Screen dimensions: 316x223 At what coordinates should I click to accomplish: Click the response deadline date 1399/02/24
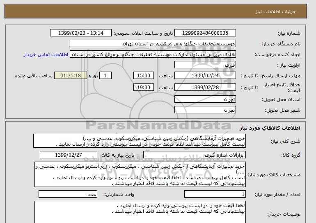click(205, 76)
